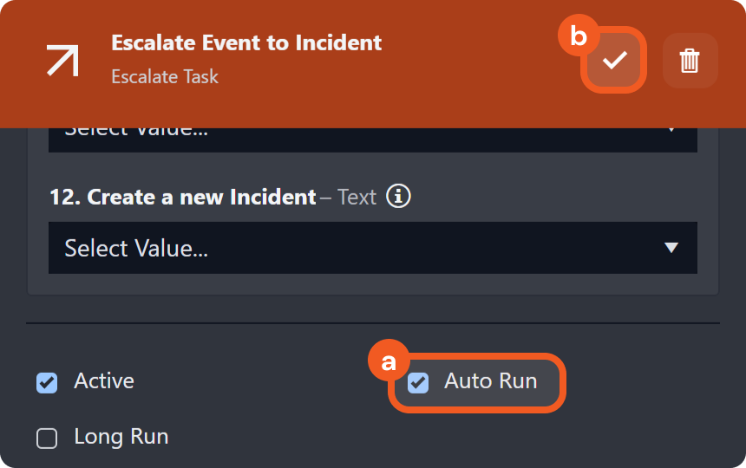746x468 pixels.
Task: Disable the Auto Run checkbox
Action: click(x=418, y=382)
